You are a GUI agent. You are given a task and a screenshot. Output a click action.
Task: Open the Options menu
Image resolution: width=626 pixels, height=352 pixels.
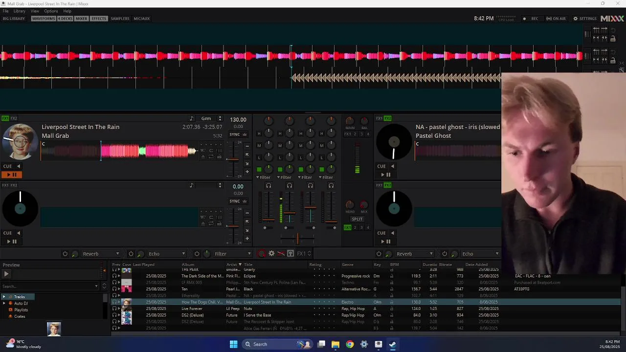click(51, 11)
